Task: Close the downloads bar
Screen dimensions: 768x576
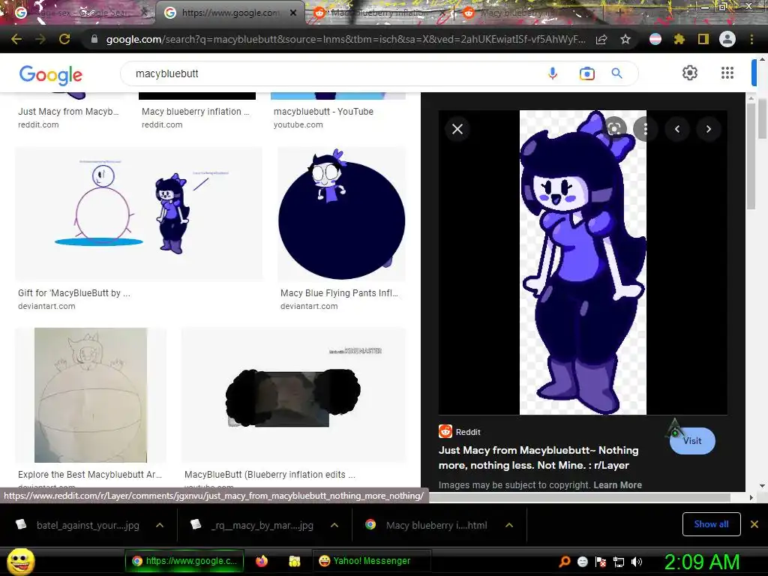Action: coord(754,524)
